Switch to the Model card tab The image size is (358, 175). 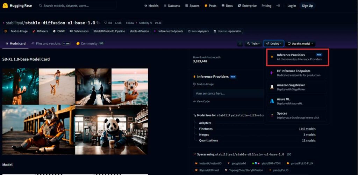click(15, 43)
